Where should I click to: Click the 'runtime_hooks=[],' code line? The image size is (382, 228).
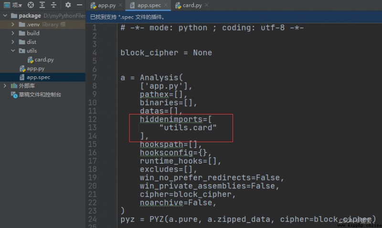click(180, 161)
